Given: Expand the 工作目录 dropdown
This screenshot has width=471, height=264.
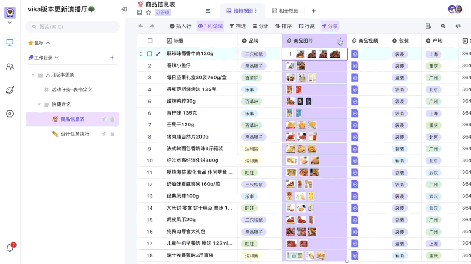Looking at the screenshot, I should pos(57,58).
